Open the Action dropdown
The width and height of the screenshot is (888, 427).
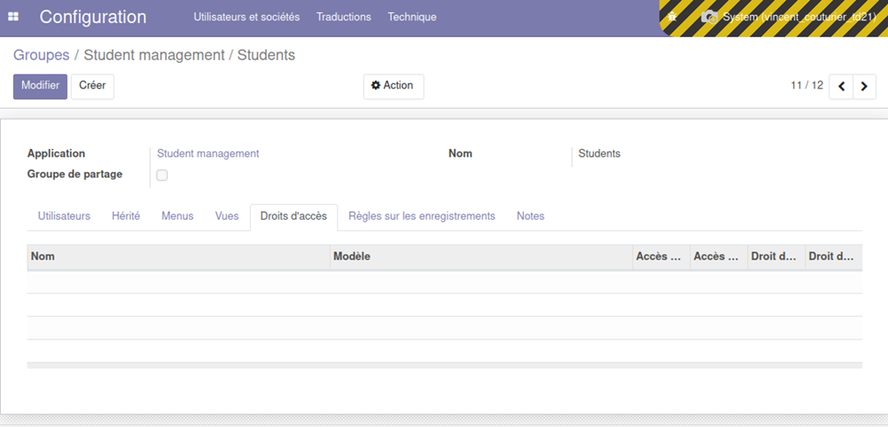pos(393,86)
